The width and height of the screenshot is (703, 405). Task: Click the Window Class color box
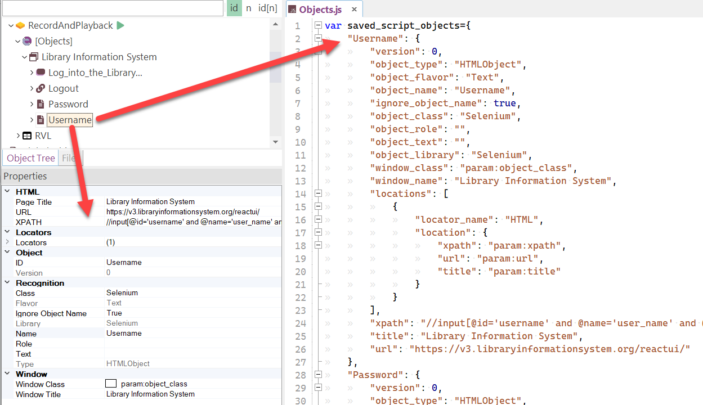(x=111, y=384)
